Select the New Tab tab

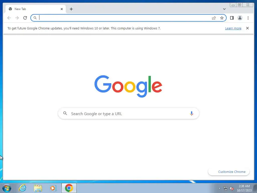36,9
